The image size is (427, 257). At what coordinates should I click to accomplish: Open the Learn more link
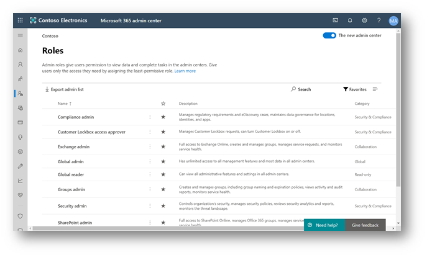click(185, 71)
